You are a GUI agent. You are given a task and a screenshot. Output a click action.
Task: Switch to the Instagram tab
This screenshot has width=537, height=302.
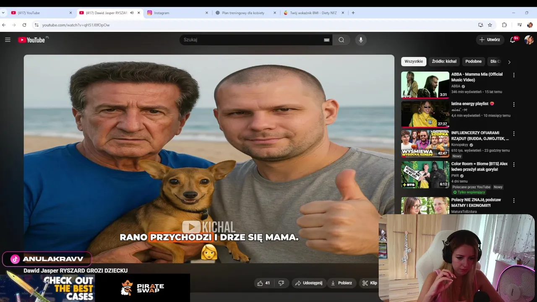(x=178, y=13)
